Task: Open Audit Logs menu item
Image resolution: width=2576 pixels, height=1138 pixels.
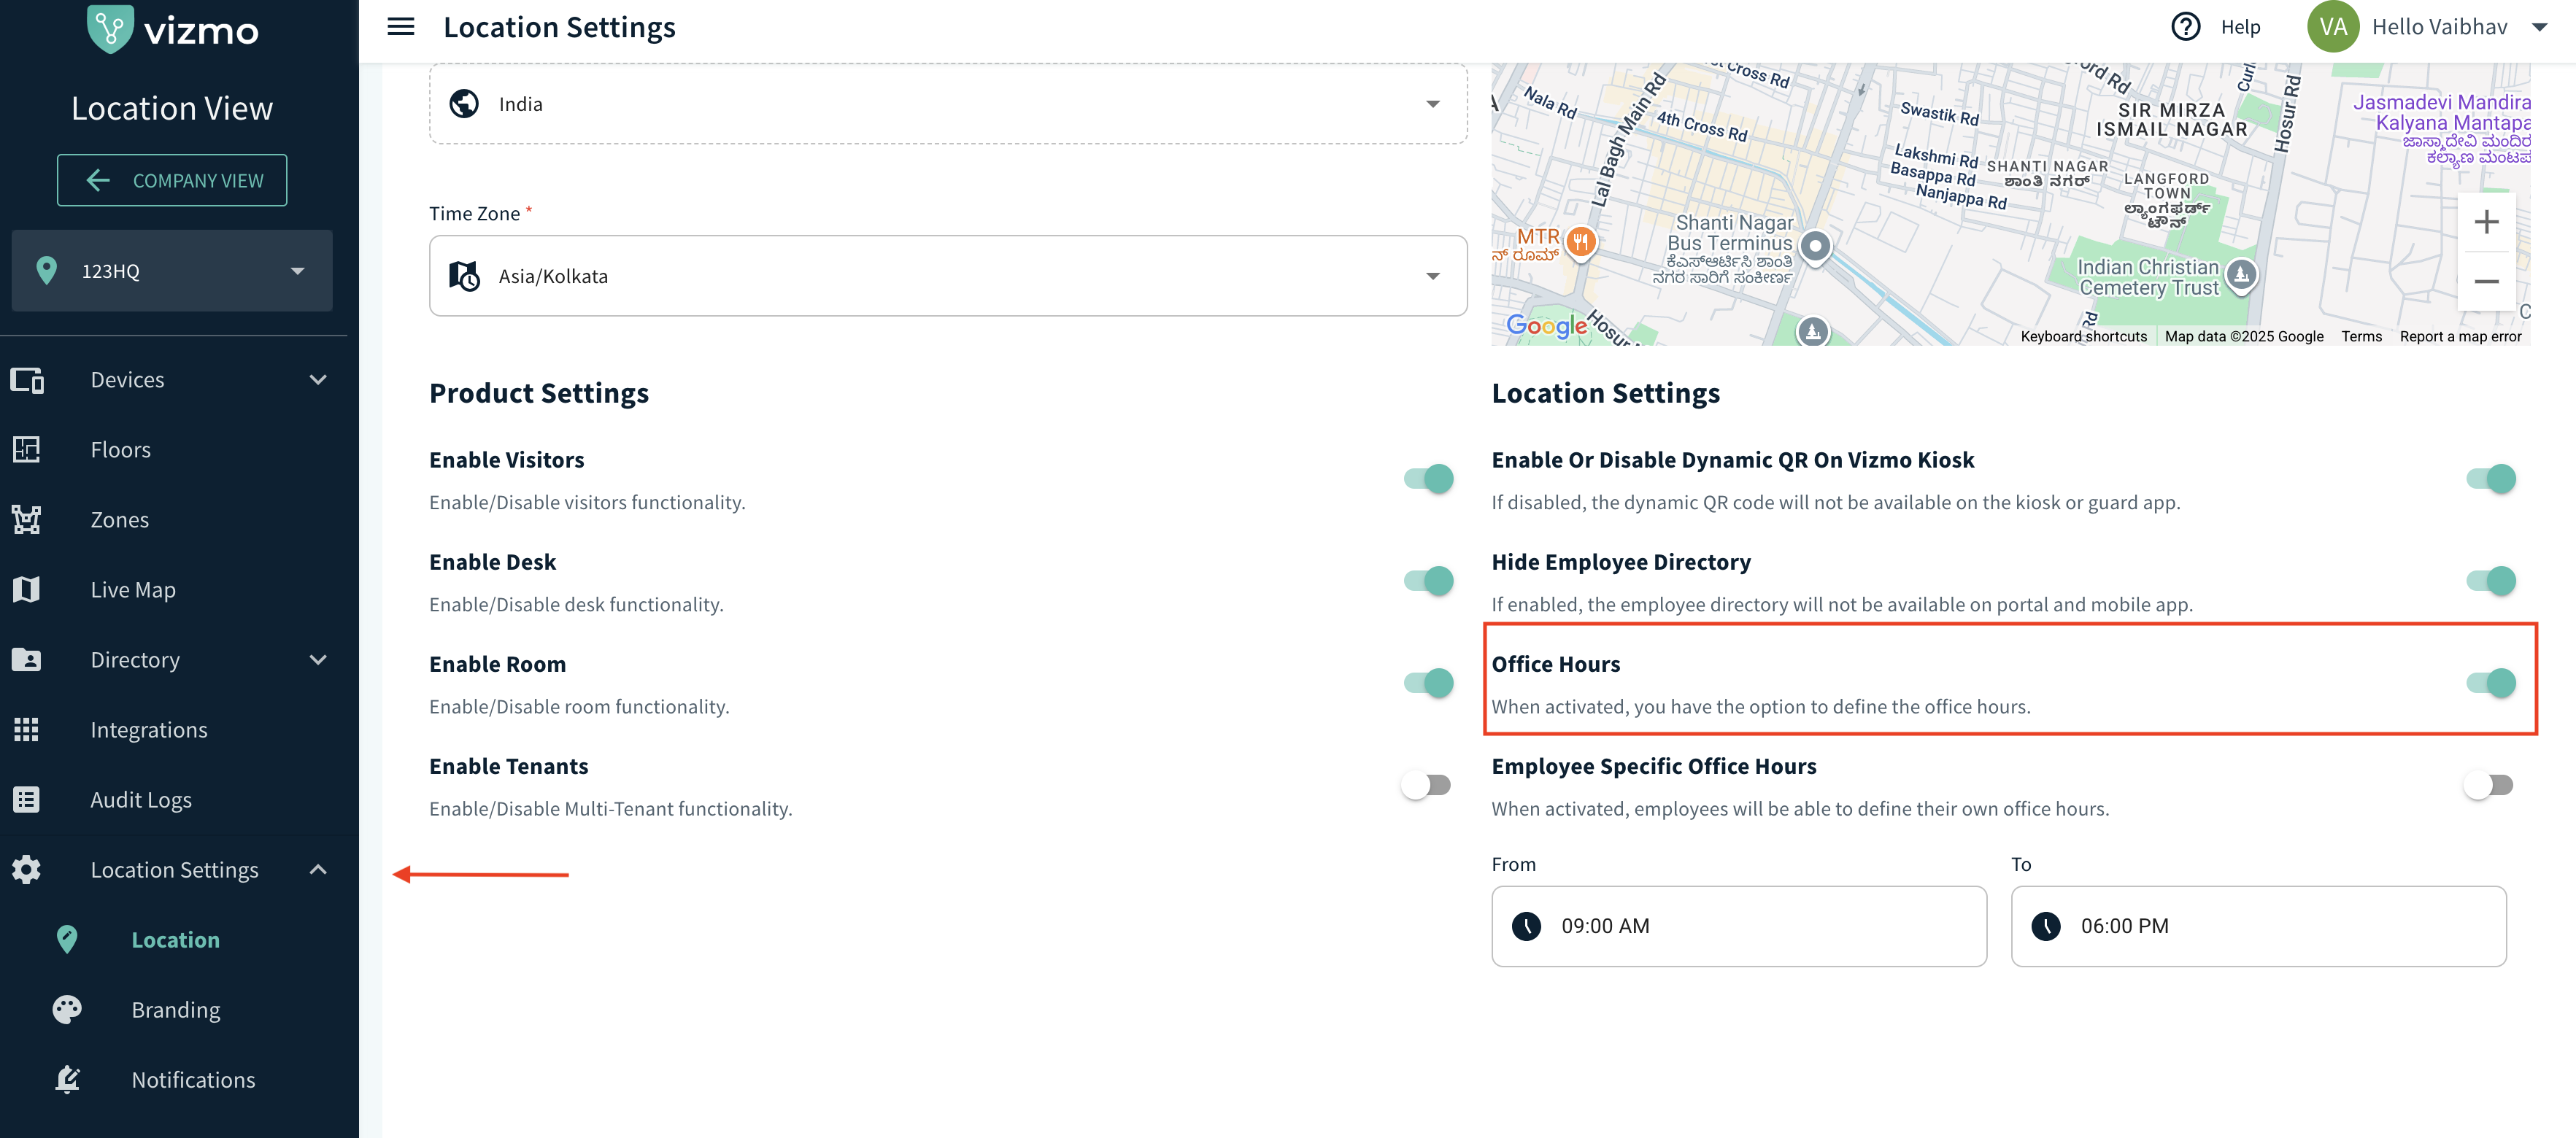Action: click(140, 800)
